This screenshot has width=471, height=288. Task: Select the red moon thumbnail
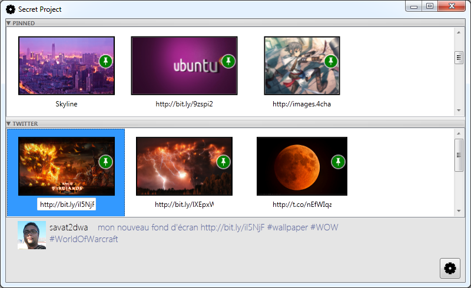[x=302, y=166]
